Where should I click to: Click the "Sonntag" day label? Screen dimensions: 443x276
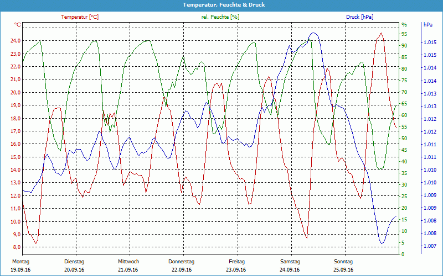343,262
